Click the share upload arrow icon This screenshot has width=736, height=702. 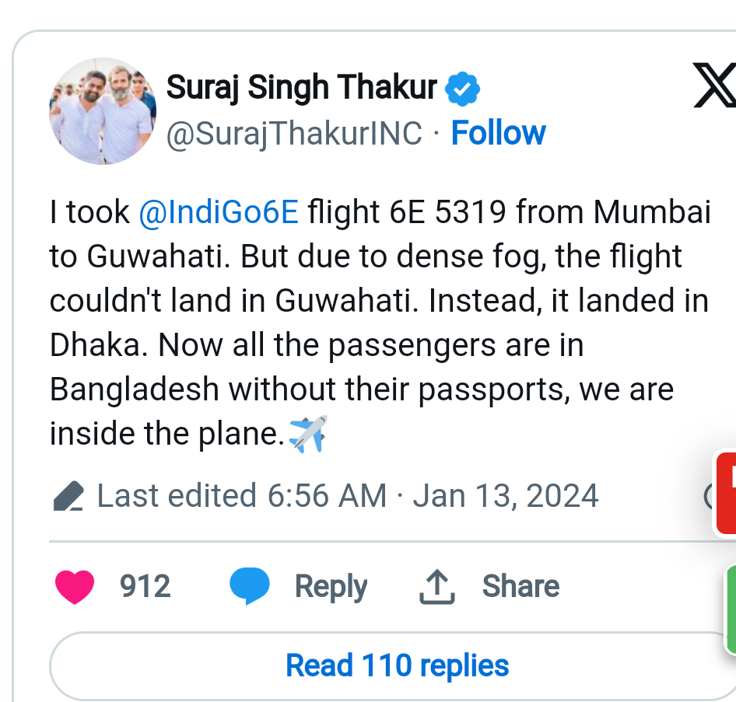pyautogui.click(x=436, y=586)
